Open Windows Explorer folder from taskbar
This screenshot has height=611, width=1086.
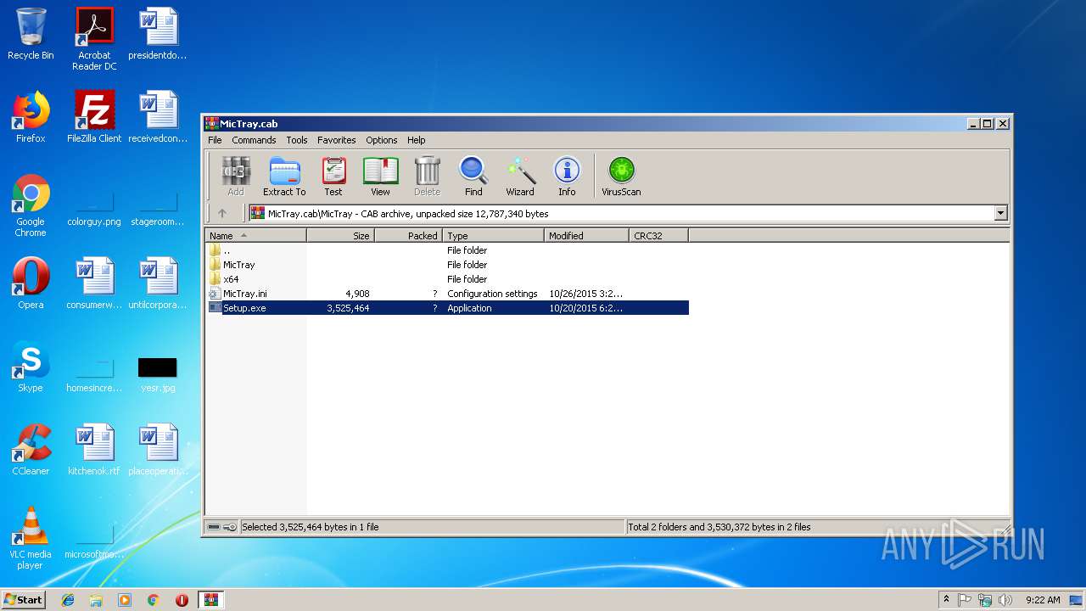(96, 600)
